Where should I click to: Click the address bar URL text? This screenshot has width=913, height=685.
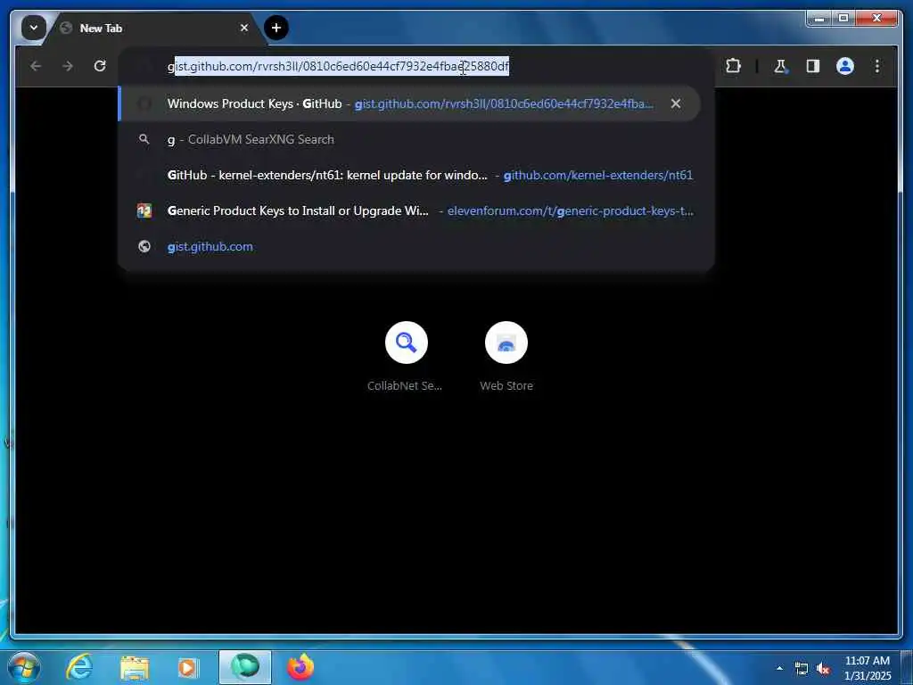338,66
